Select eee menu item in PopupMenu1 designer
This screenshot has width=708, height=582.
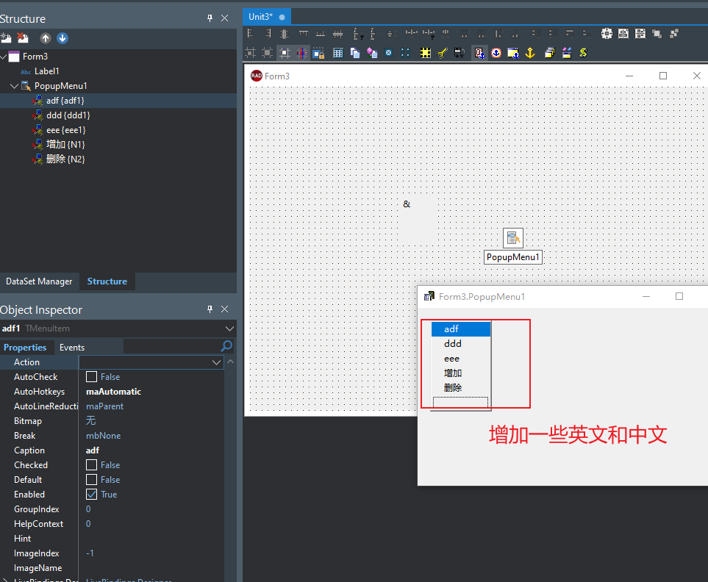460,359
